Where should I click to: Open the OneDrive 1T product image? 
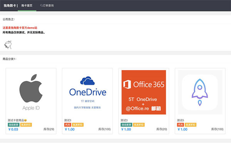click(87, 92)
